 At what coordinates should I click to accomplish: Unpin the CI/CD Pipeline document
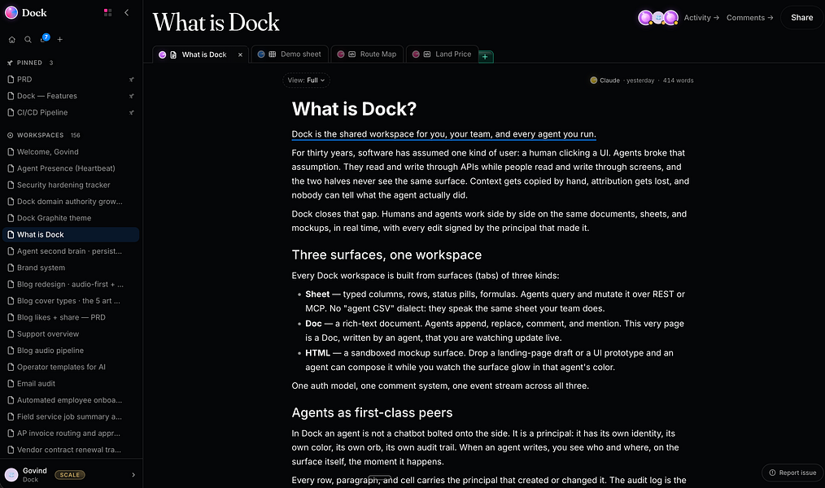(x=132, y=112)
